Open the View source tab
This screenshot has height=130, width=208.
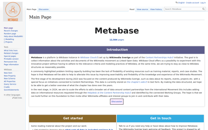click(142, 9)
